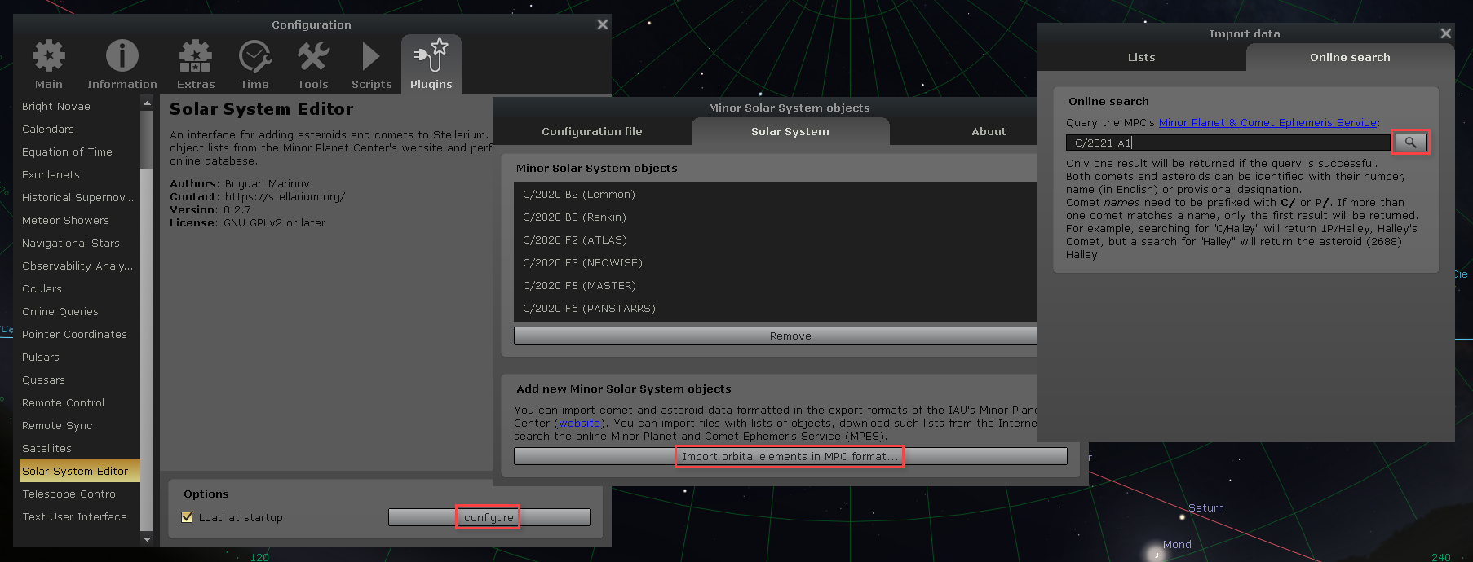This screenshot has height=562, width=1473.
Task: Select Oculars plugin
Action: click(x=80, y=288)
